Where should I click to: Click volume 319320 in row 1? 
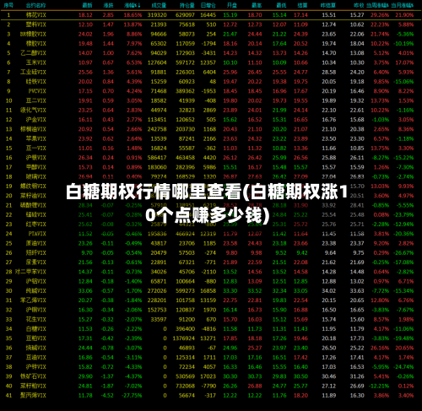[x=157, y=15]
